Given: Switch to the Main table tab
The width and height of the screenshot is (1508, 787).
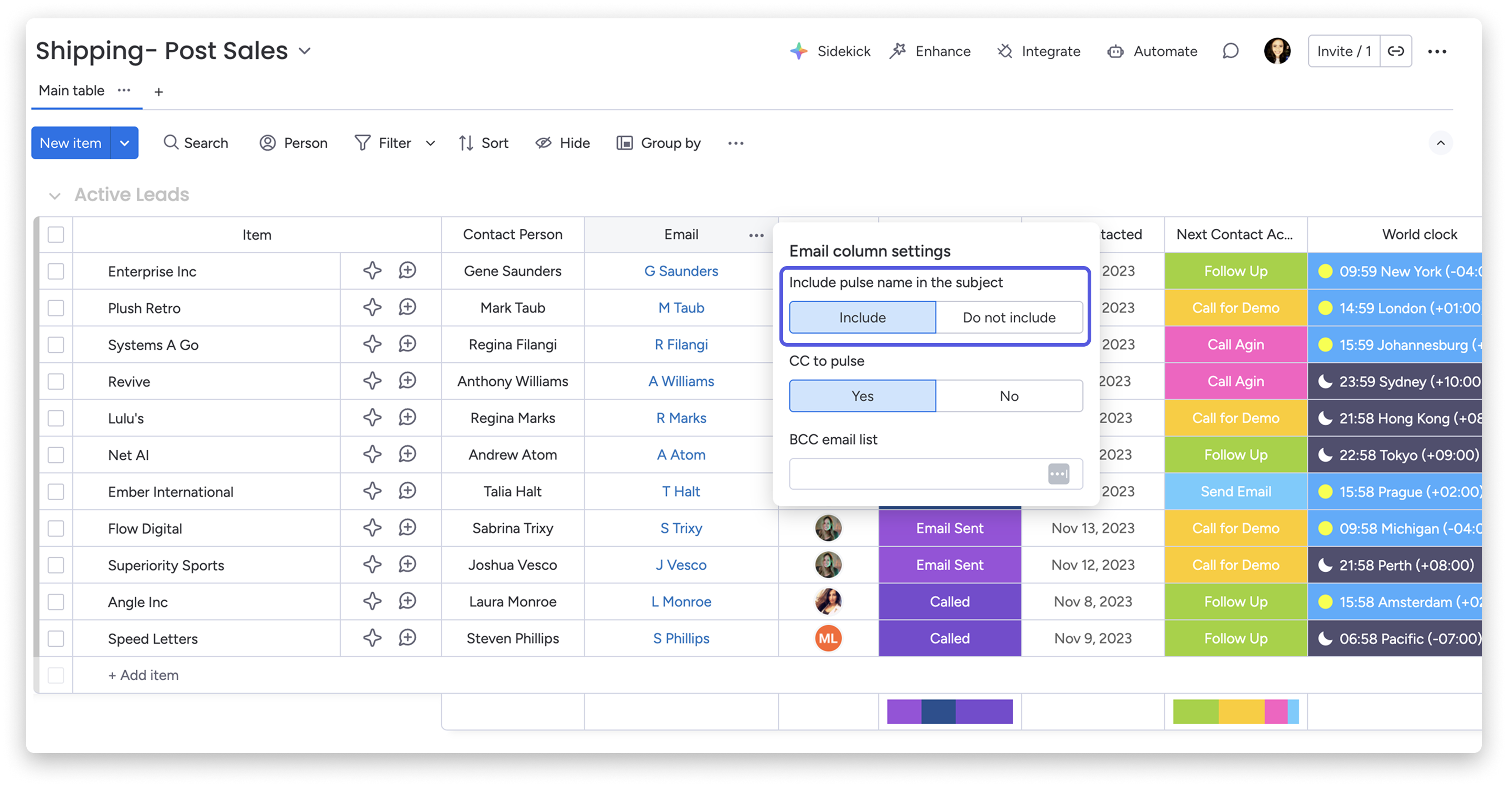Looking at the screenshot, I should (71, 91).
